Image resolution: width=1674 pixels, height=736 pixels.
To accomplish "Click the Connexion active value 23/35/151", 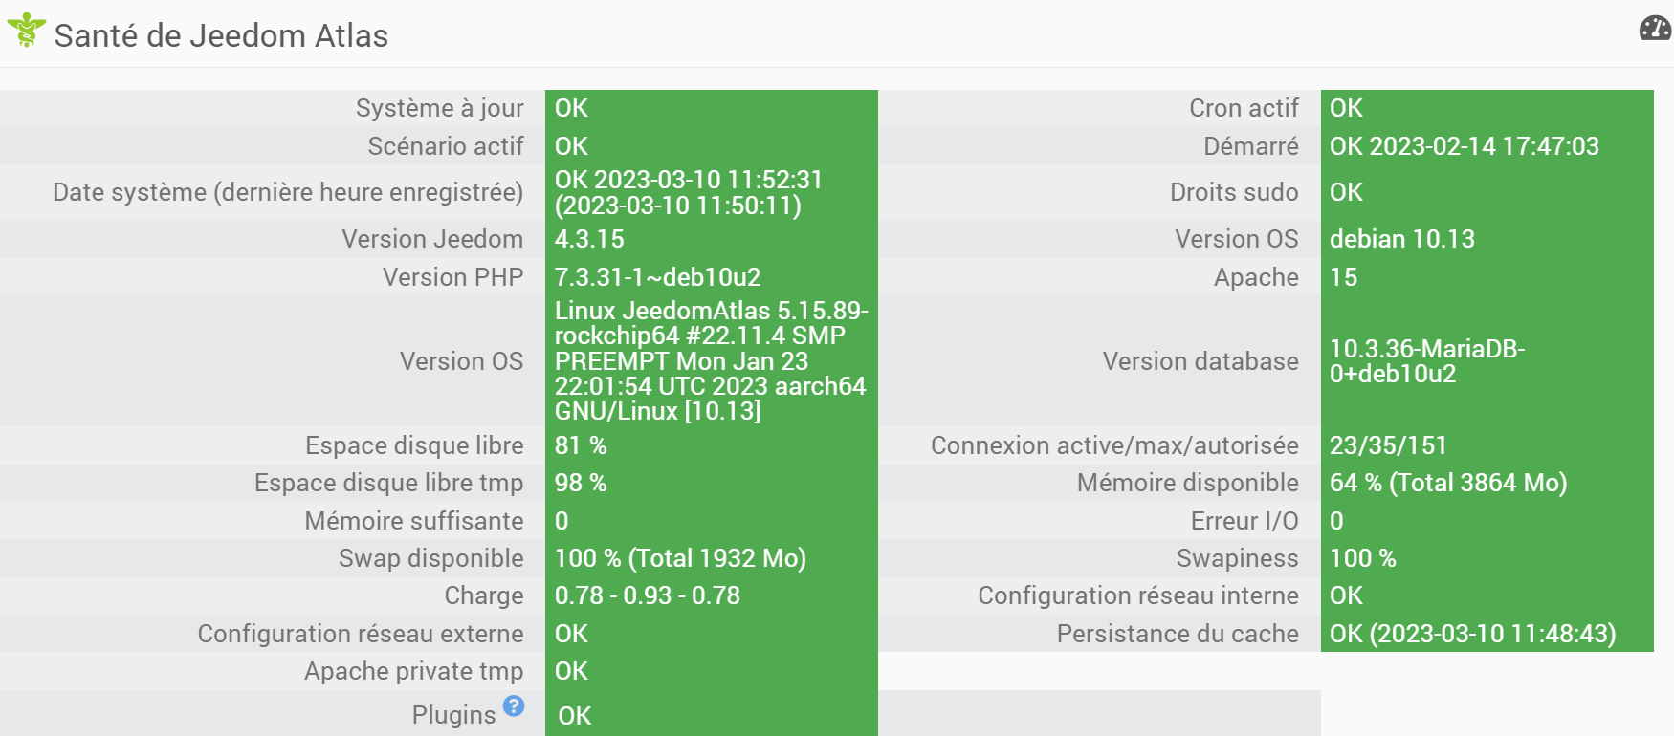I will tap(1388, 445).
